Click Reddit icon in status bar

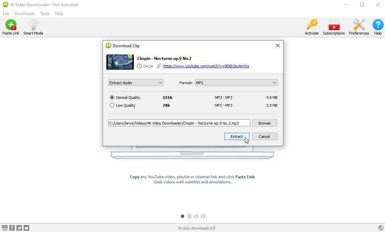tap(26, 228)
